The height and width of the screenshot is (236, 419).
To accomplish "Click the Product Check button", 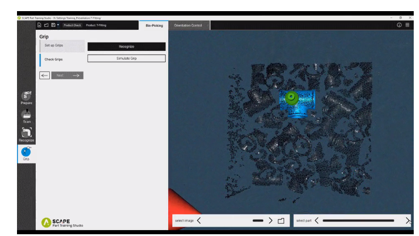I will [72, 25].
